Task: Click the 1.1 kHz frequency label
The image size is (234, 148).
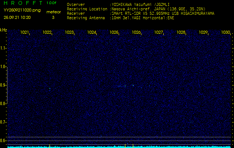Action: [3, 48]
